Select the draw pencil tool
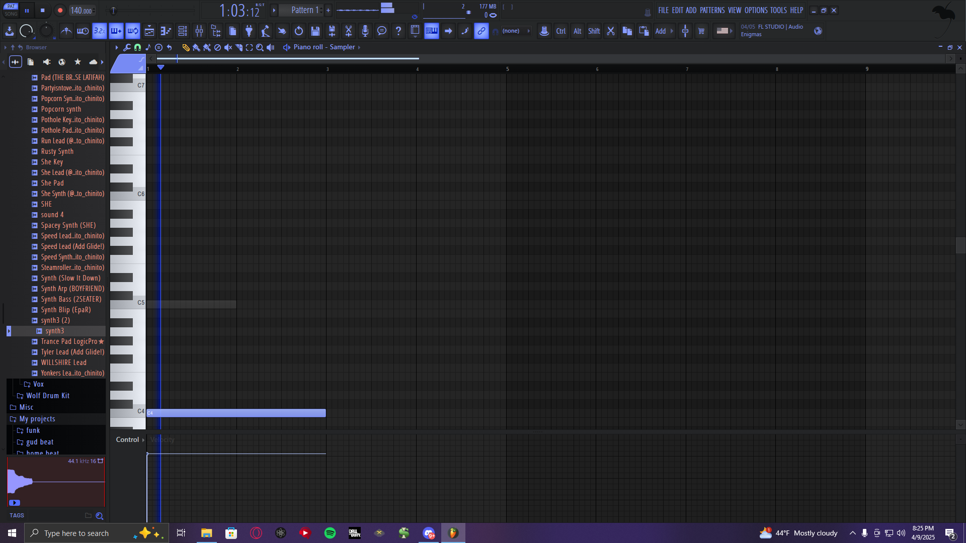This screenshot has width=966, height=543. [x=186, y=47]
